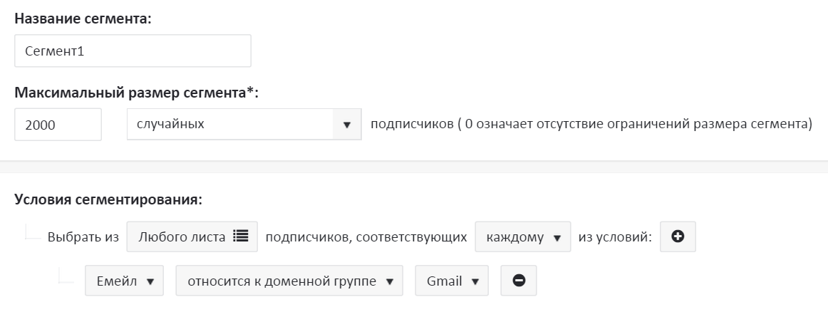Open the относится к доменной группе dropdown
The image size is (828, 312).
[289, 281]
